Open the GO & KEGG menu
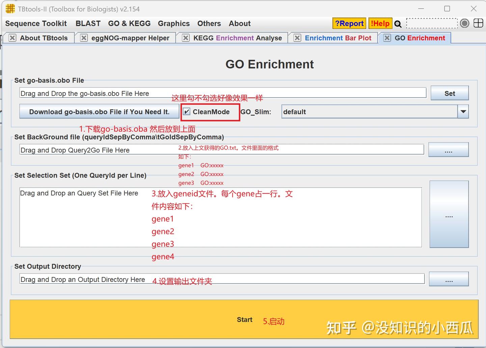 click(x=129, y=23)
